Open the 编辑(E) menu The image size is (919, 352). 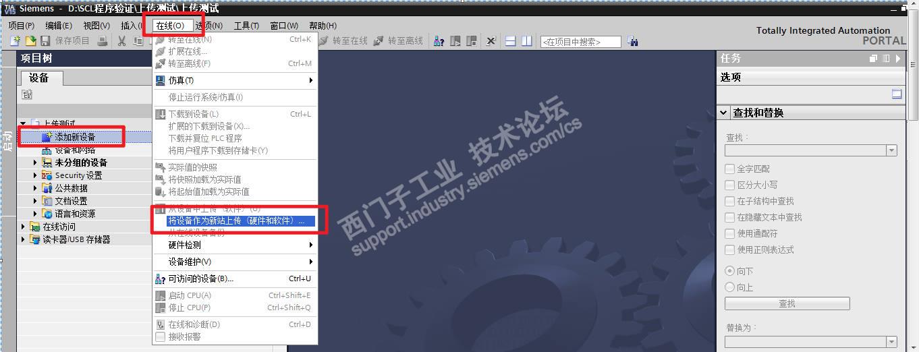59,26
